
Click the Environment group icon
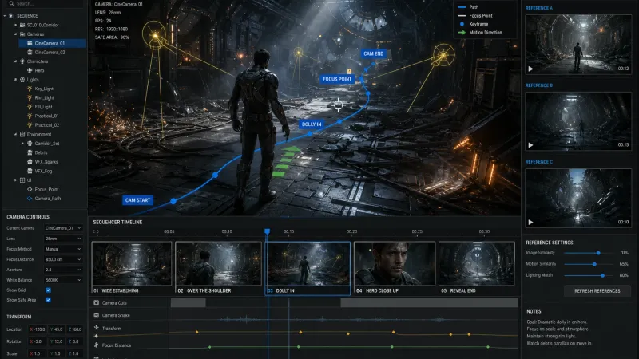[x=22, y=134]
